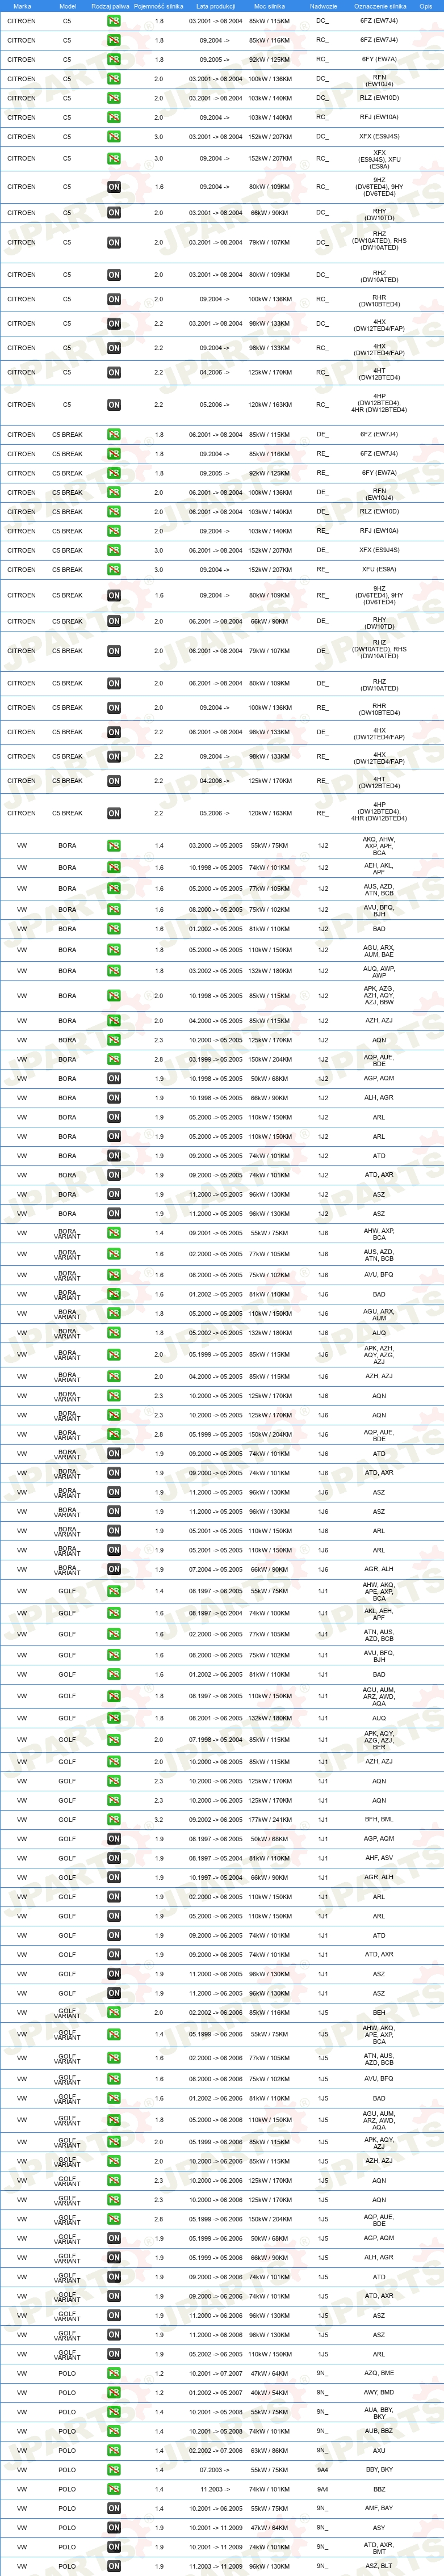This screenshot has height=2576, width=444.
Task: Click diesel ON icon in Golf AHF, ASV row
Action: click(x=114, y=1859)
